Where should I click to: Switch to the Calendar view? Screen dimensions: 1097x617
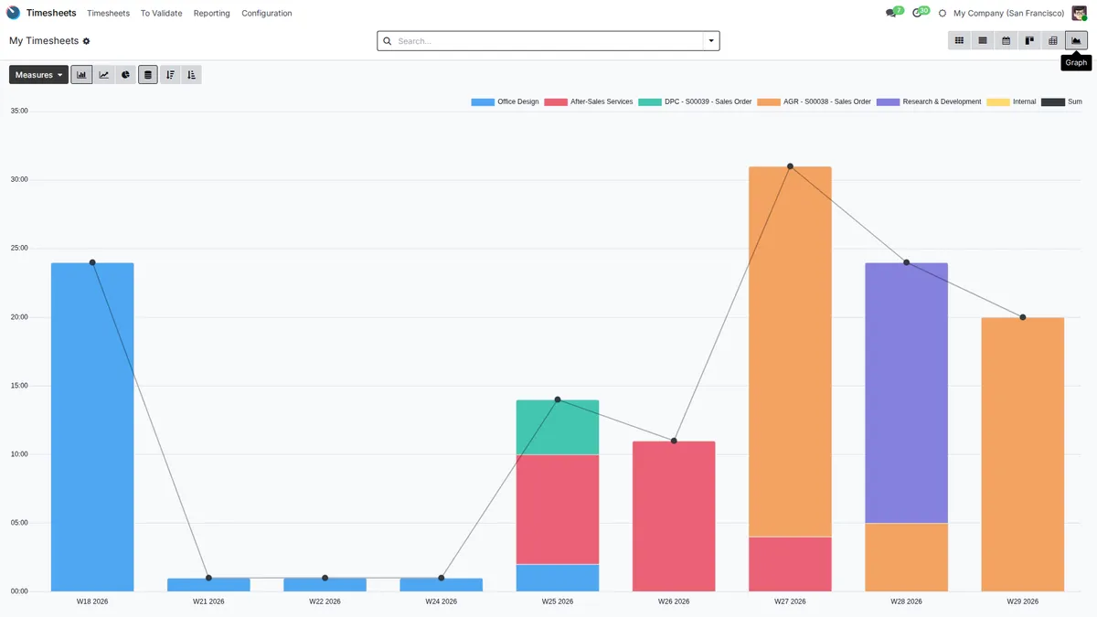[1006, 40]
